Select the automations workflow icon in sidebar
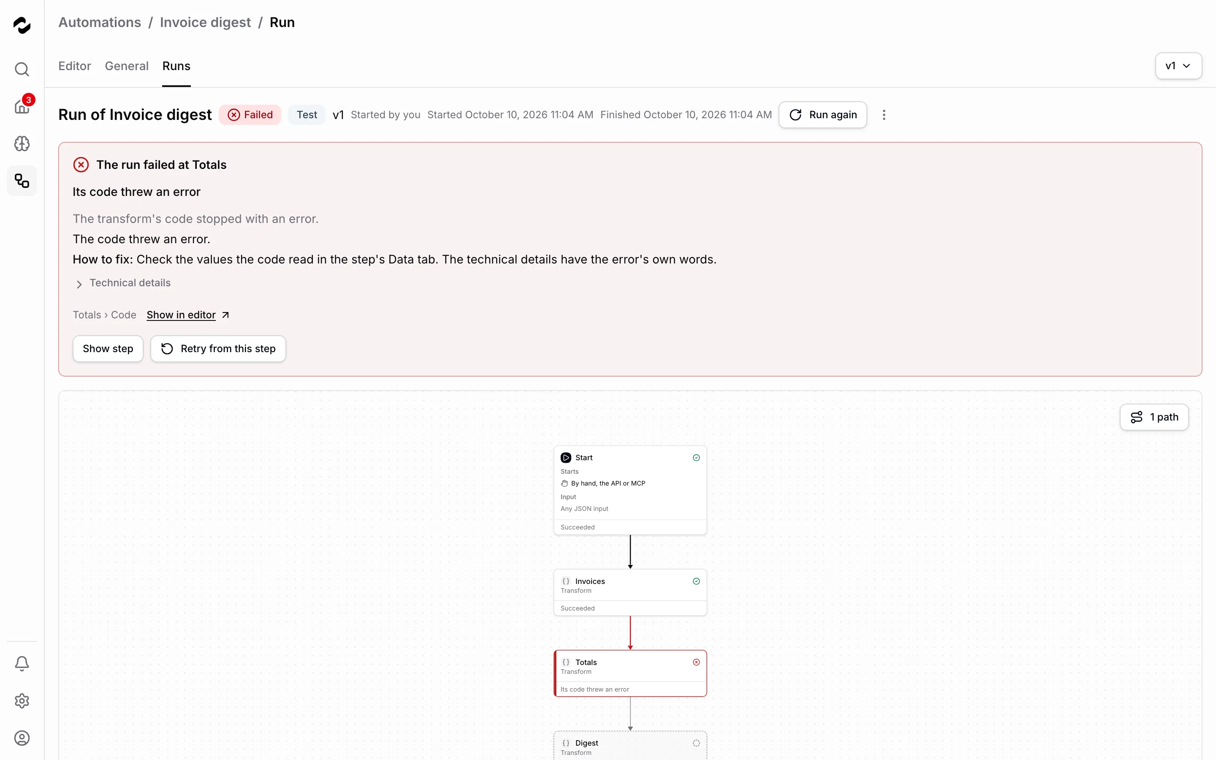The width and height of the screenshot is (1216, 760). (22, 180)
